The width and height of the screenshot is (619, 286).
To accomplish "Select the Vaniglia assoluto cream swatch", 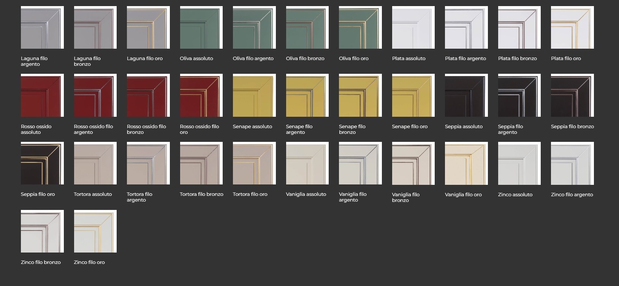I will pyautogui.click(x=307, y=163).
